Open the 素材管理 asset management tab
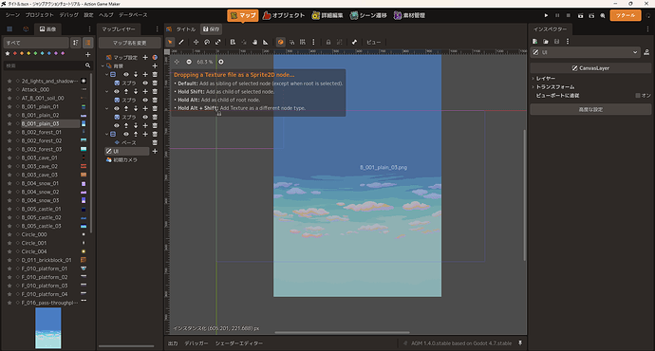This screenshot has width=655, height=351. pyautogui.click(x=409, y=15)
